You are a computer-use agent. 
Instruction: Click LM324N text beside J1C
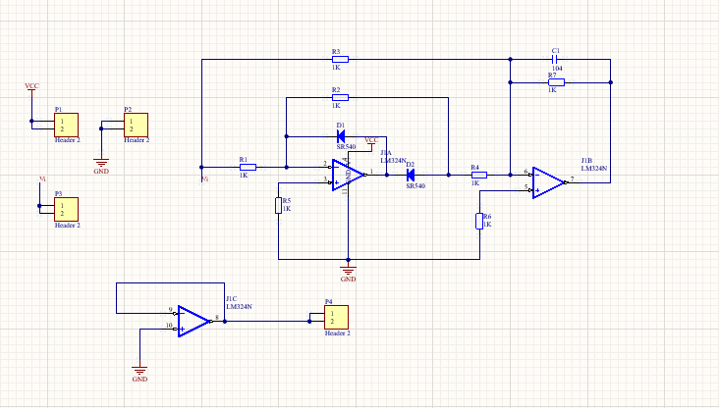tap(239, 306)
